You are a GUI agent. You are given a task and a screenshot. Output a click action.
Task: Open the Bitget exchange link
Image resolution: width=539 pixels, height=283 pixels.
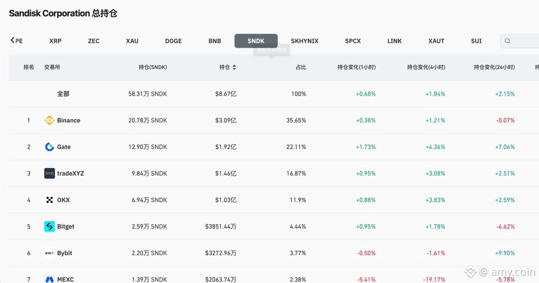tap(66, 226)
